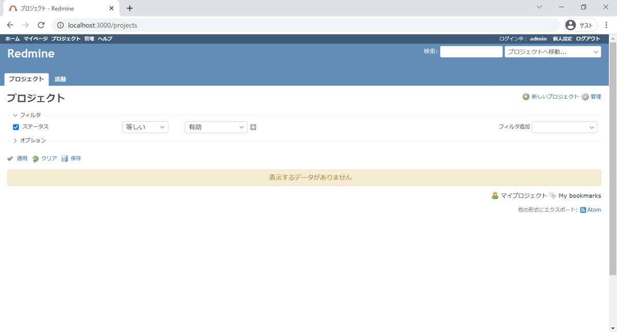Click the 新しいプロジェクト link
This screenshot has height=332, width=617.
tap(555, 97)
